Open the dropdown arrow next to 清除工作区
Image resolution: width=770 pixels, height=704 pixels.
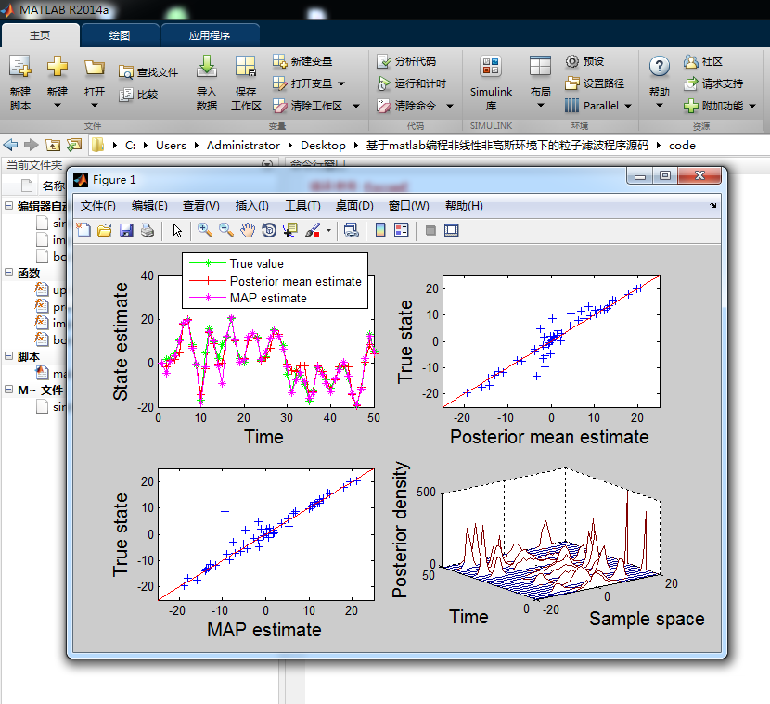(356, 106)
